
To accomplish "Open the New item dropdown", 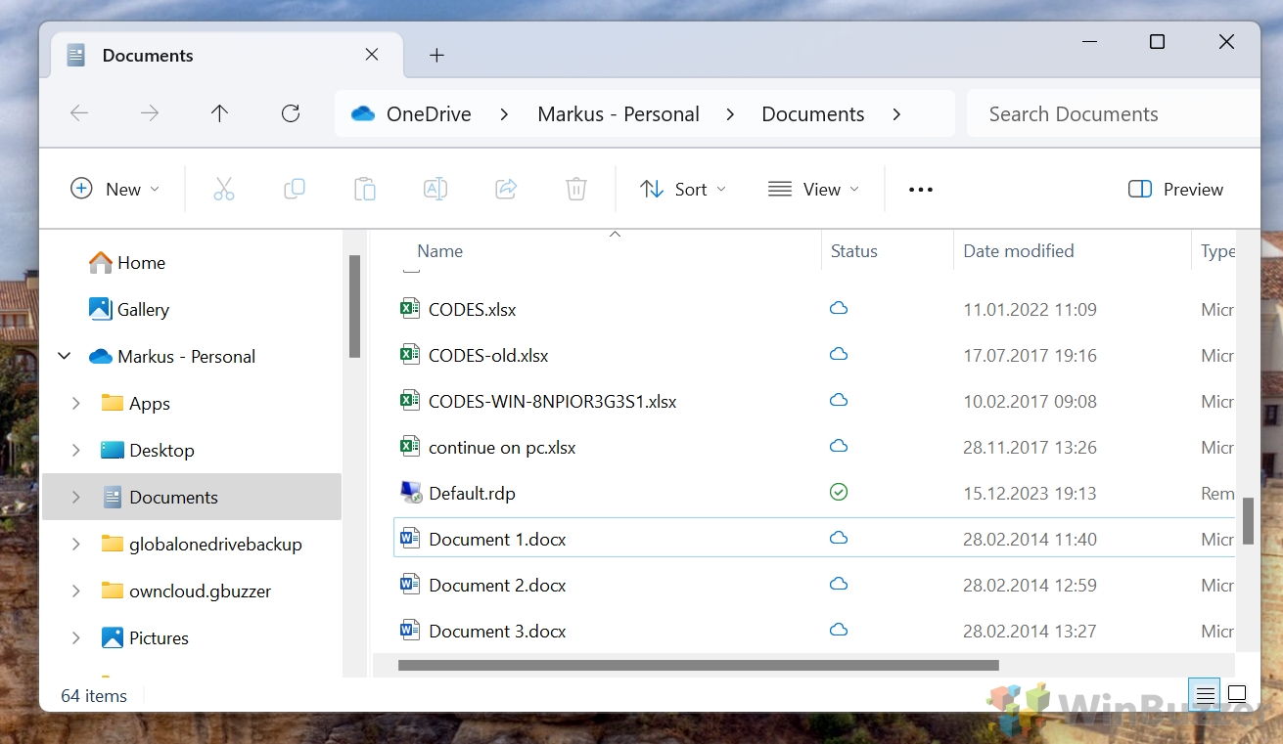I will point(115,189).
